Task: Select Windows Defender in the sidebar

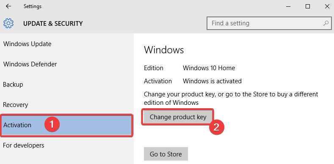Action: (30, 64)
